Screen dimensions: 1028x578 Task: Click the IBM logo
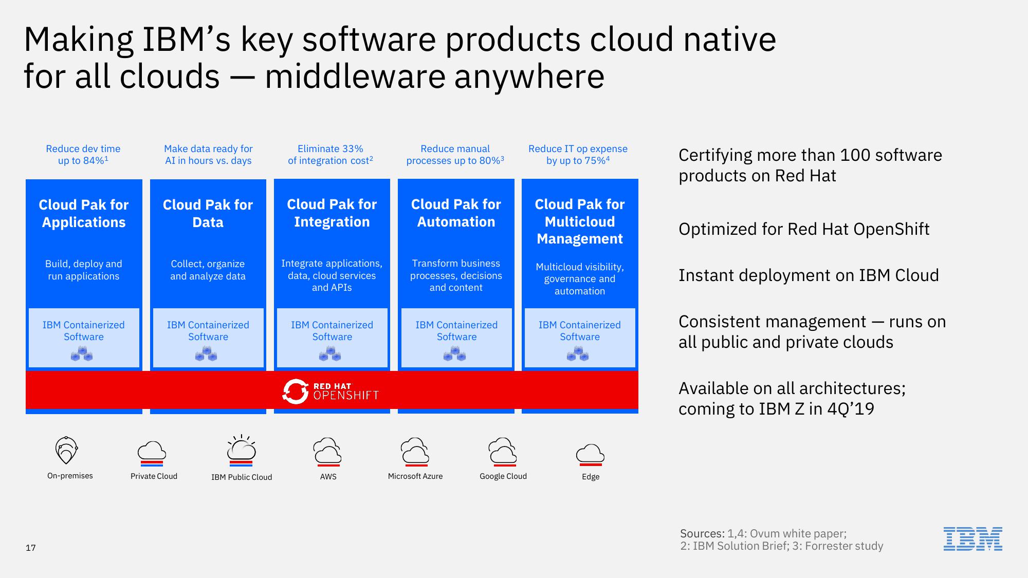point(972,539)
